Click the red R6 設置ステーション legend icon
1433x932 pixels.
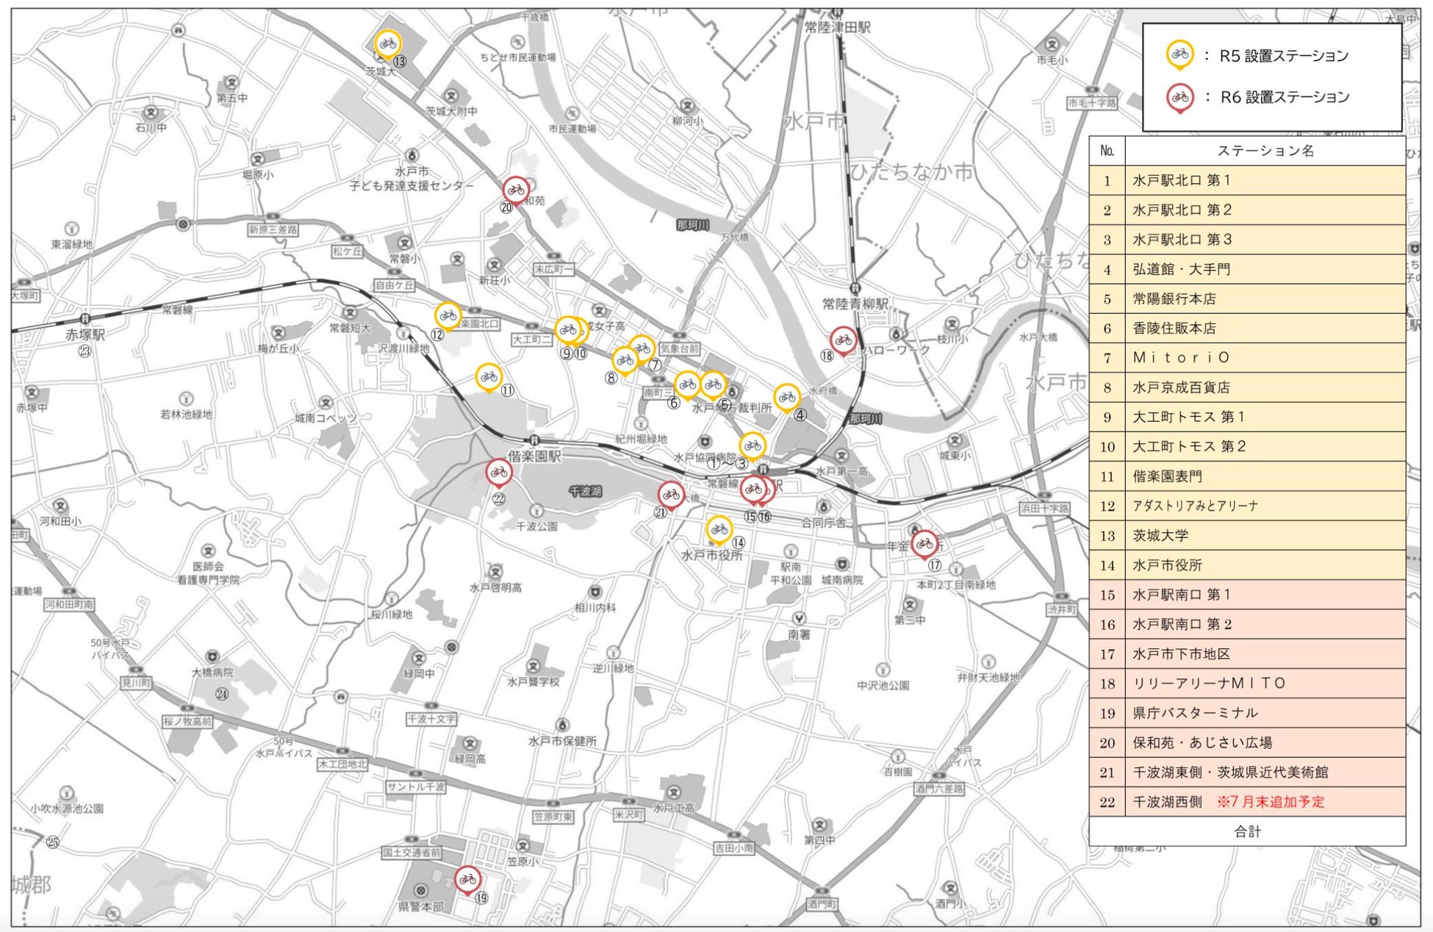[x=1180, y=96]
